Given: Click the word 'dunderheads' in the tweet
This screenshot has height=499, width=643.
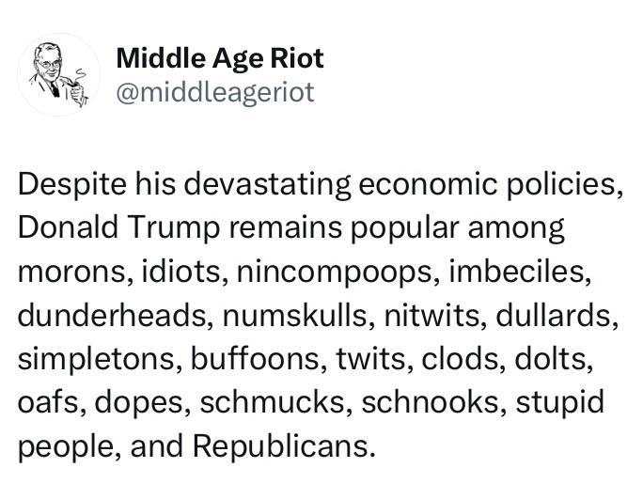Looking at the screenshot, I should click(112, 315).
